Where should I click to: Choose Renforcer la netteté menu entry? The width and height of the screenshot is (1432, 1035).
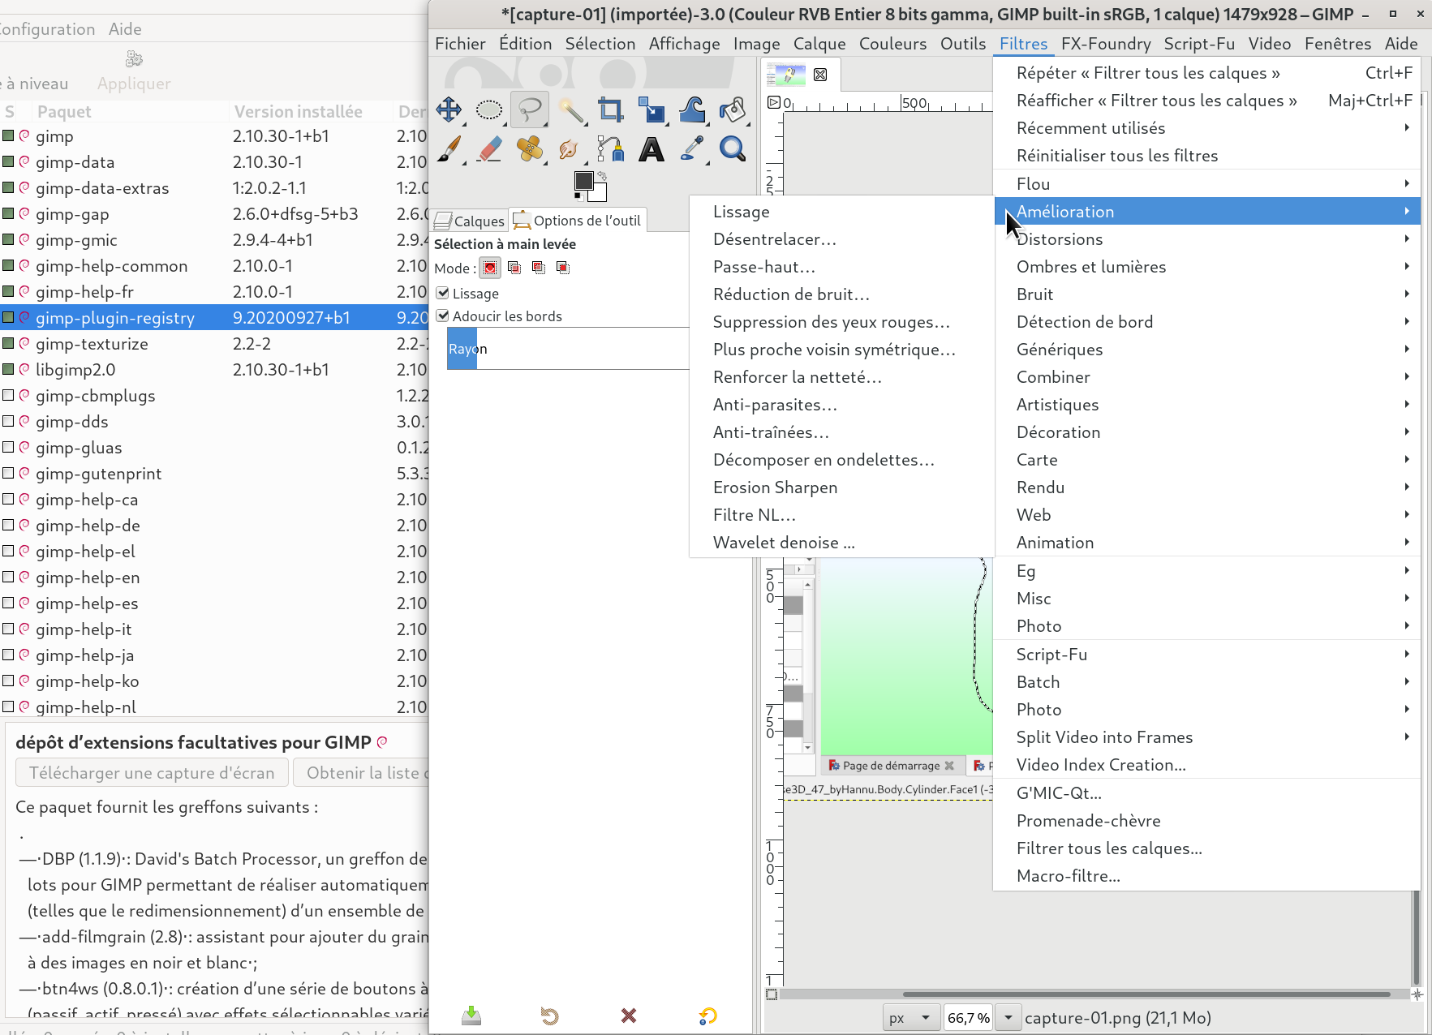797,377
